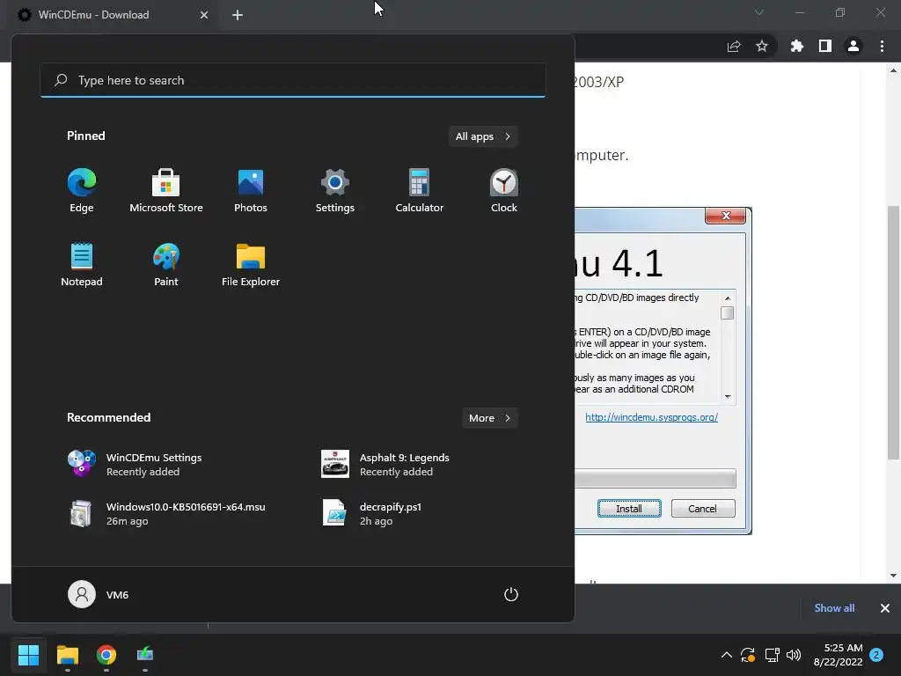Open Edge from pinned apps
This screenshot has height=676, width=901.
click(82, 191)
